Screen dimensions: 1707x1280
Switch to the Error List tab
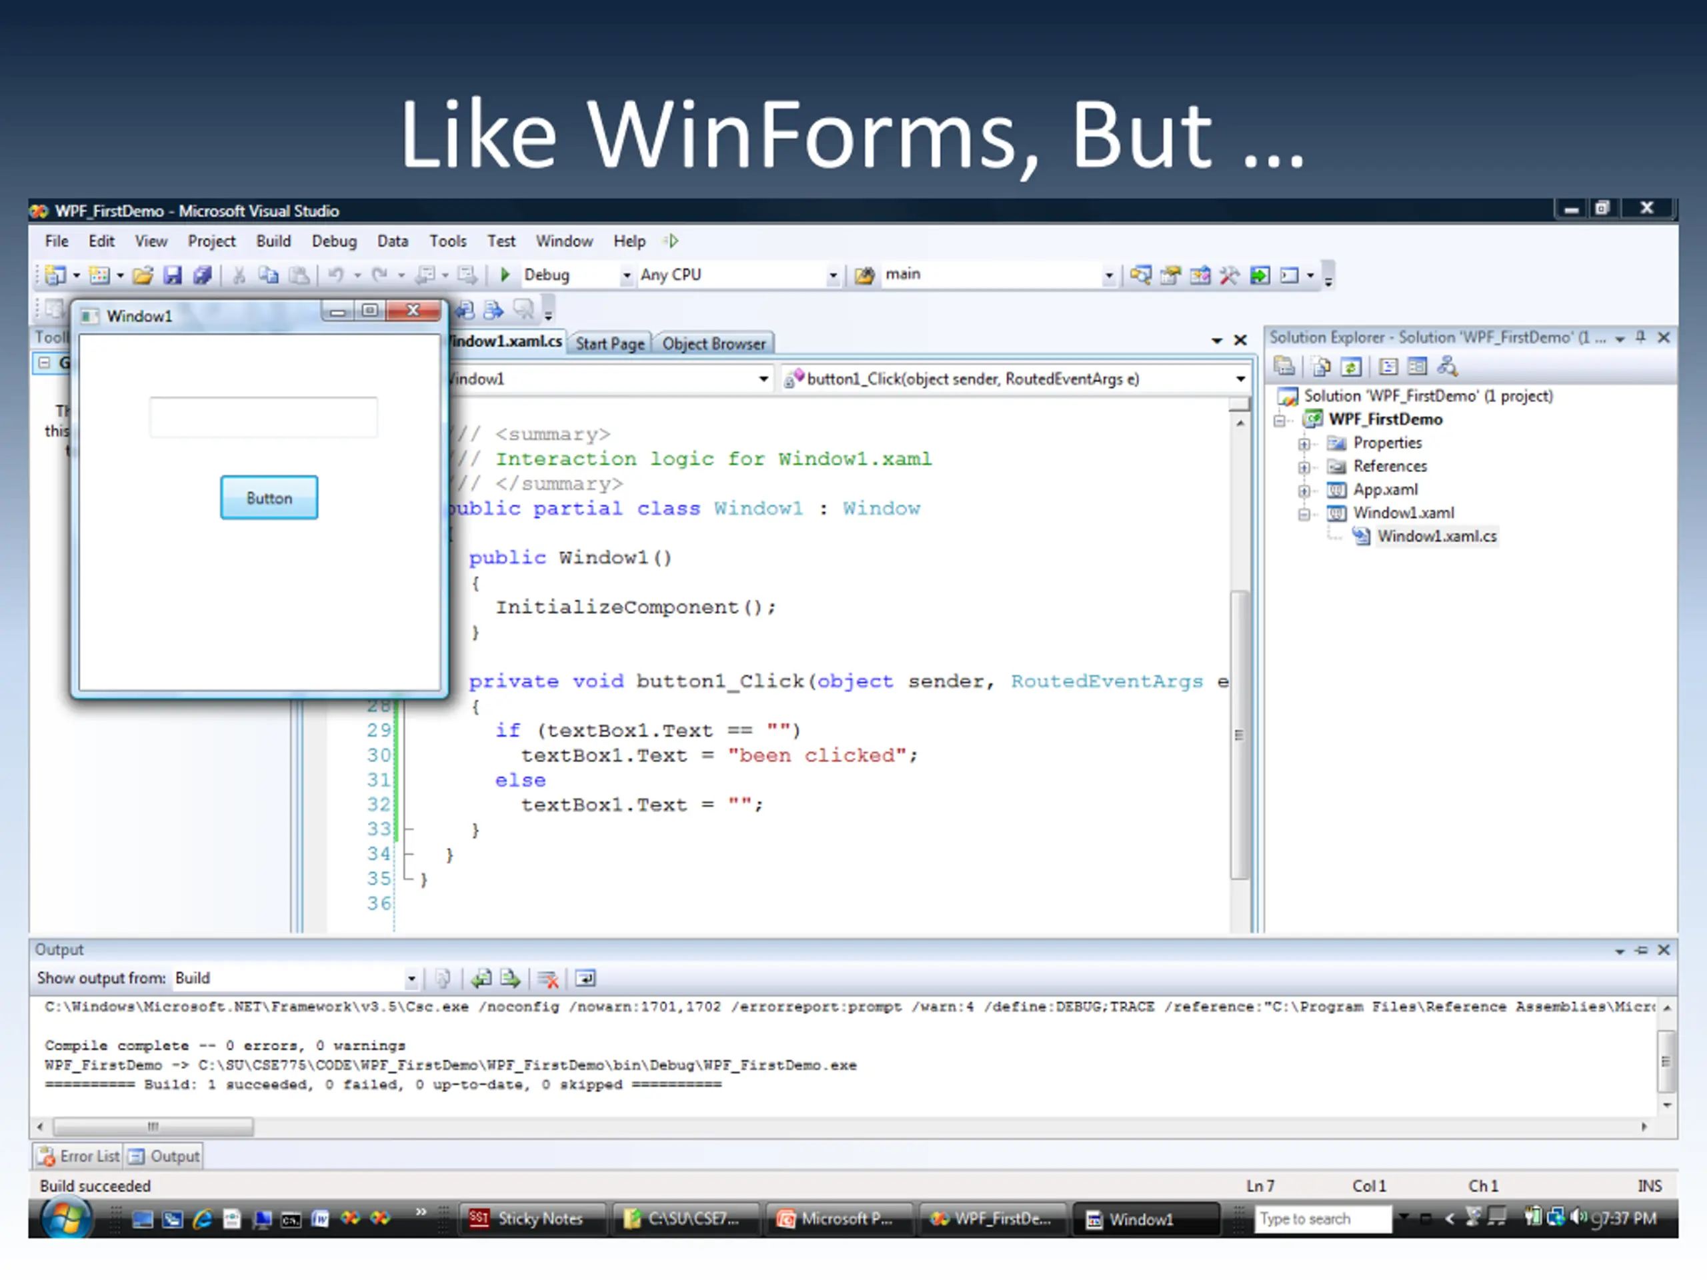coord(79,1156)
